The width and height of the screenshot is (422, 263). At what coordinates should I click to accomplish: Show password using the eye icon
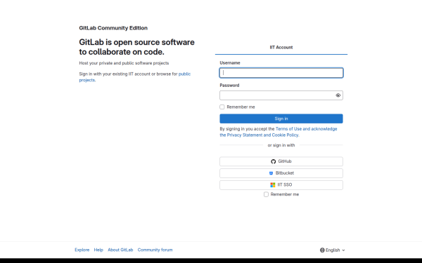(338, 95)
